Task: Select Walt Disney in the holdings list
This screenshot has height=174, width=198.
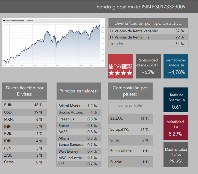Action: tap(79, 151)
